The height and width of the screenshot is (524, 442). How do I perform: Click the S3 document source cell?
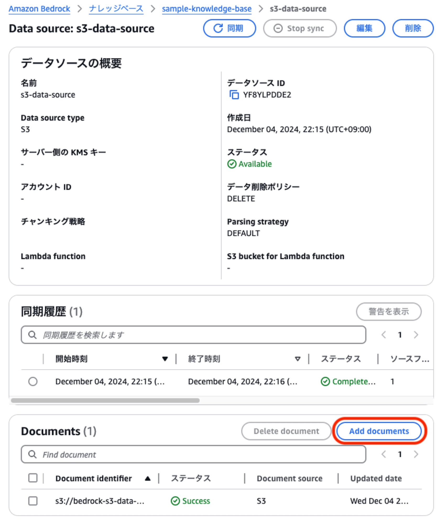point(261,501)
